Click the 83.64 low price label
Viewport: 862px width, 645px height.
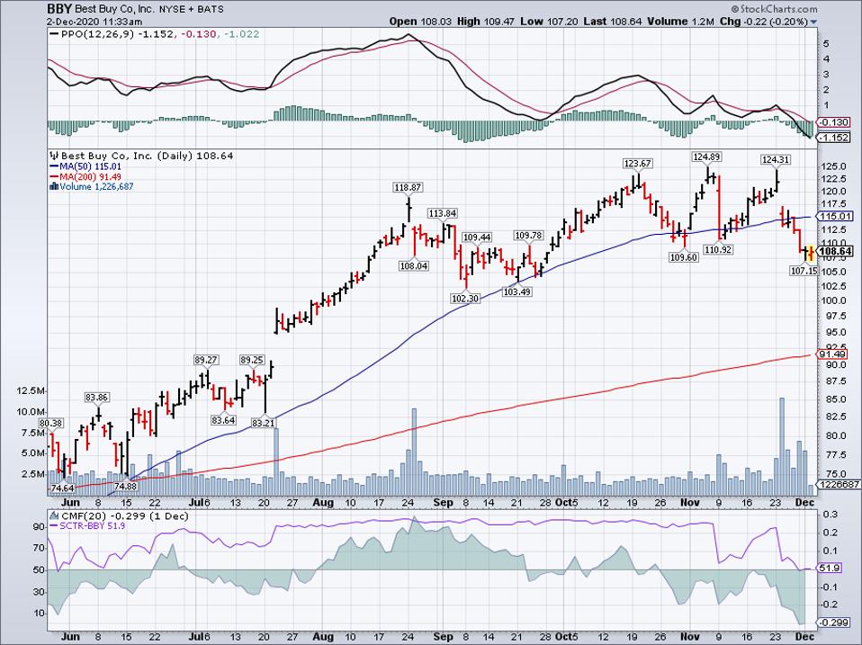[x=223, y=420]
